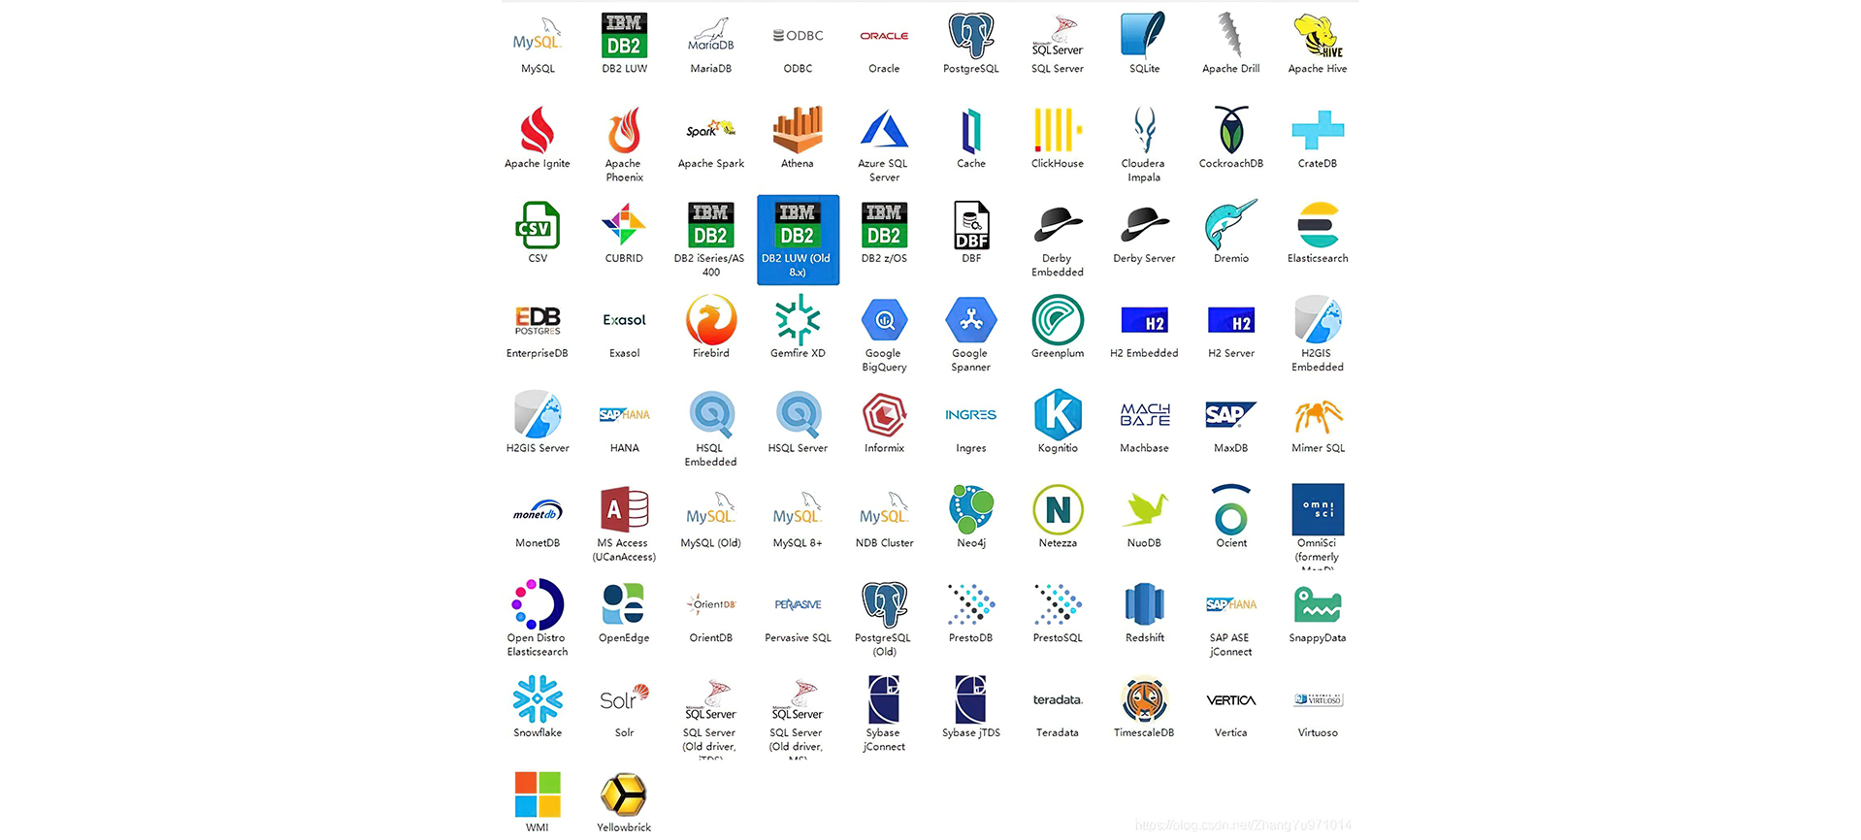This screenshot has height=840, width=1861.
Task: Select the DBF file icon
Action: (x=971, y=226)
